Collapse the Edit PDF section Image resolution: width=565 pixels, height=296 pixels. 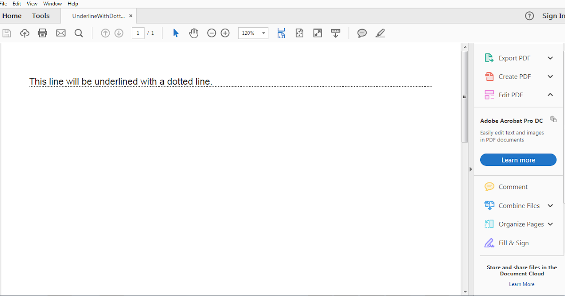(x=550, y=94)
